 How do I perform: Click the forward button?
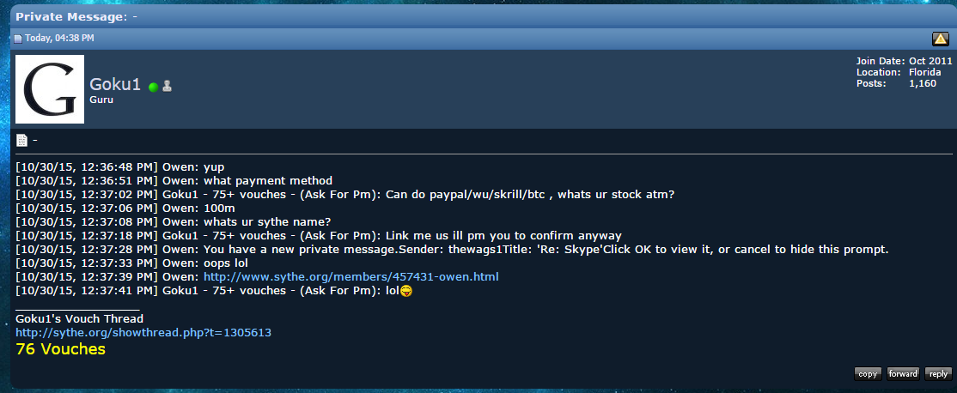click(x=903, y=374)
